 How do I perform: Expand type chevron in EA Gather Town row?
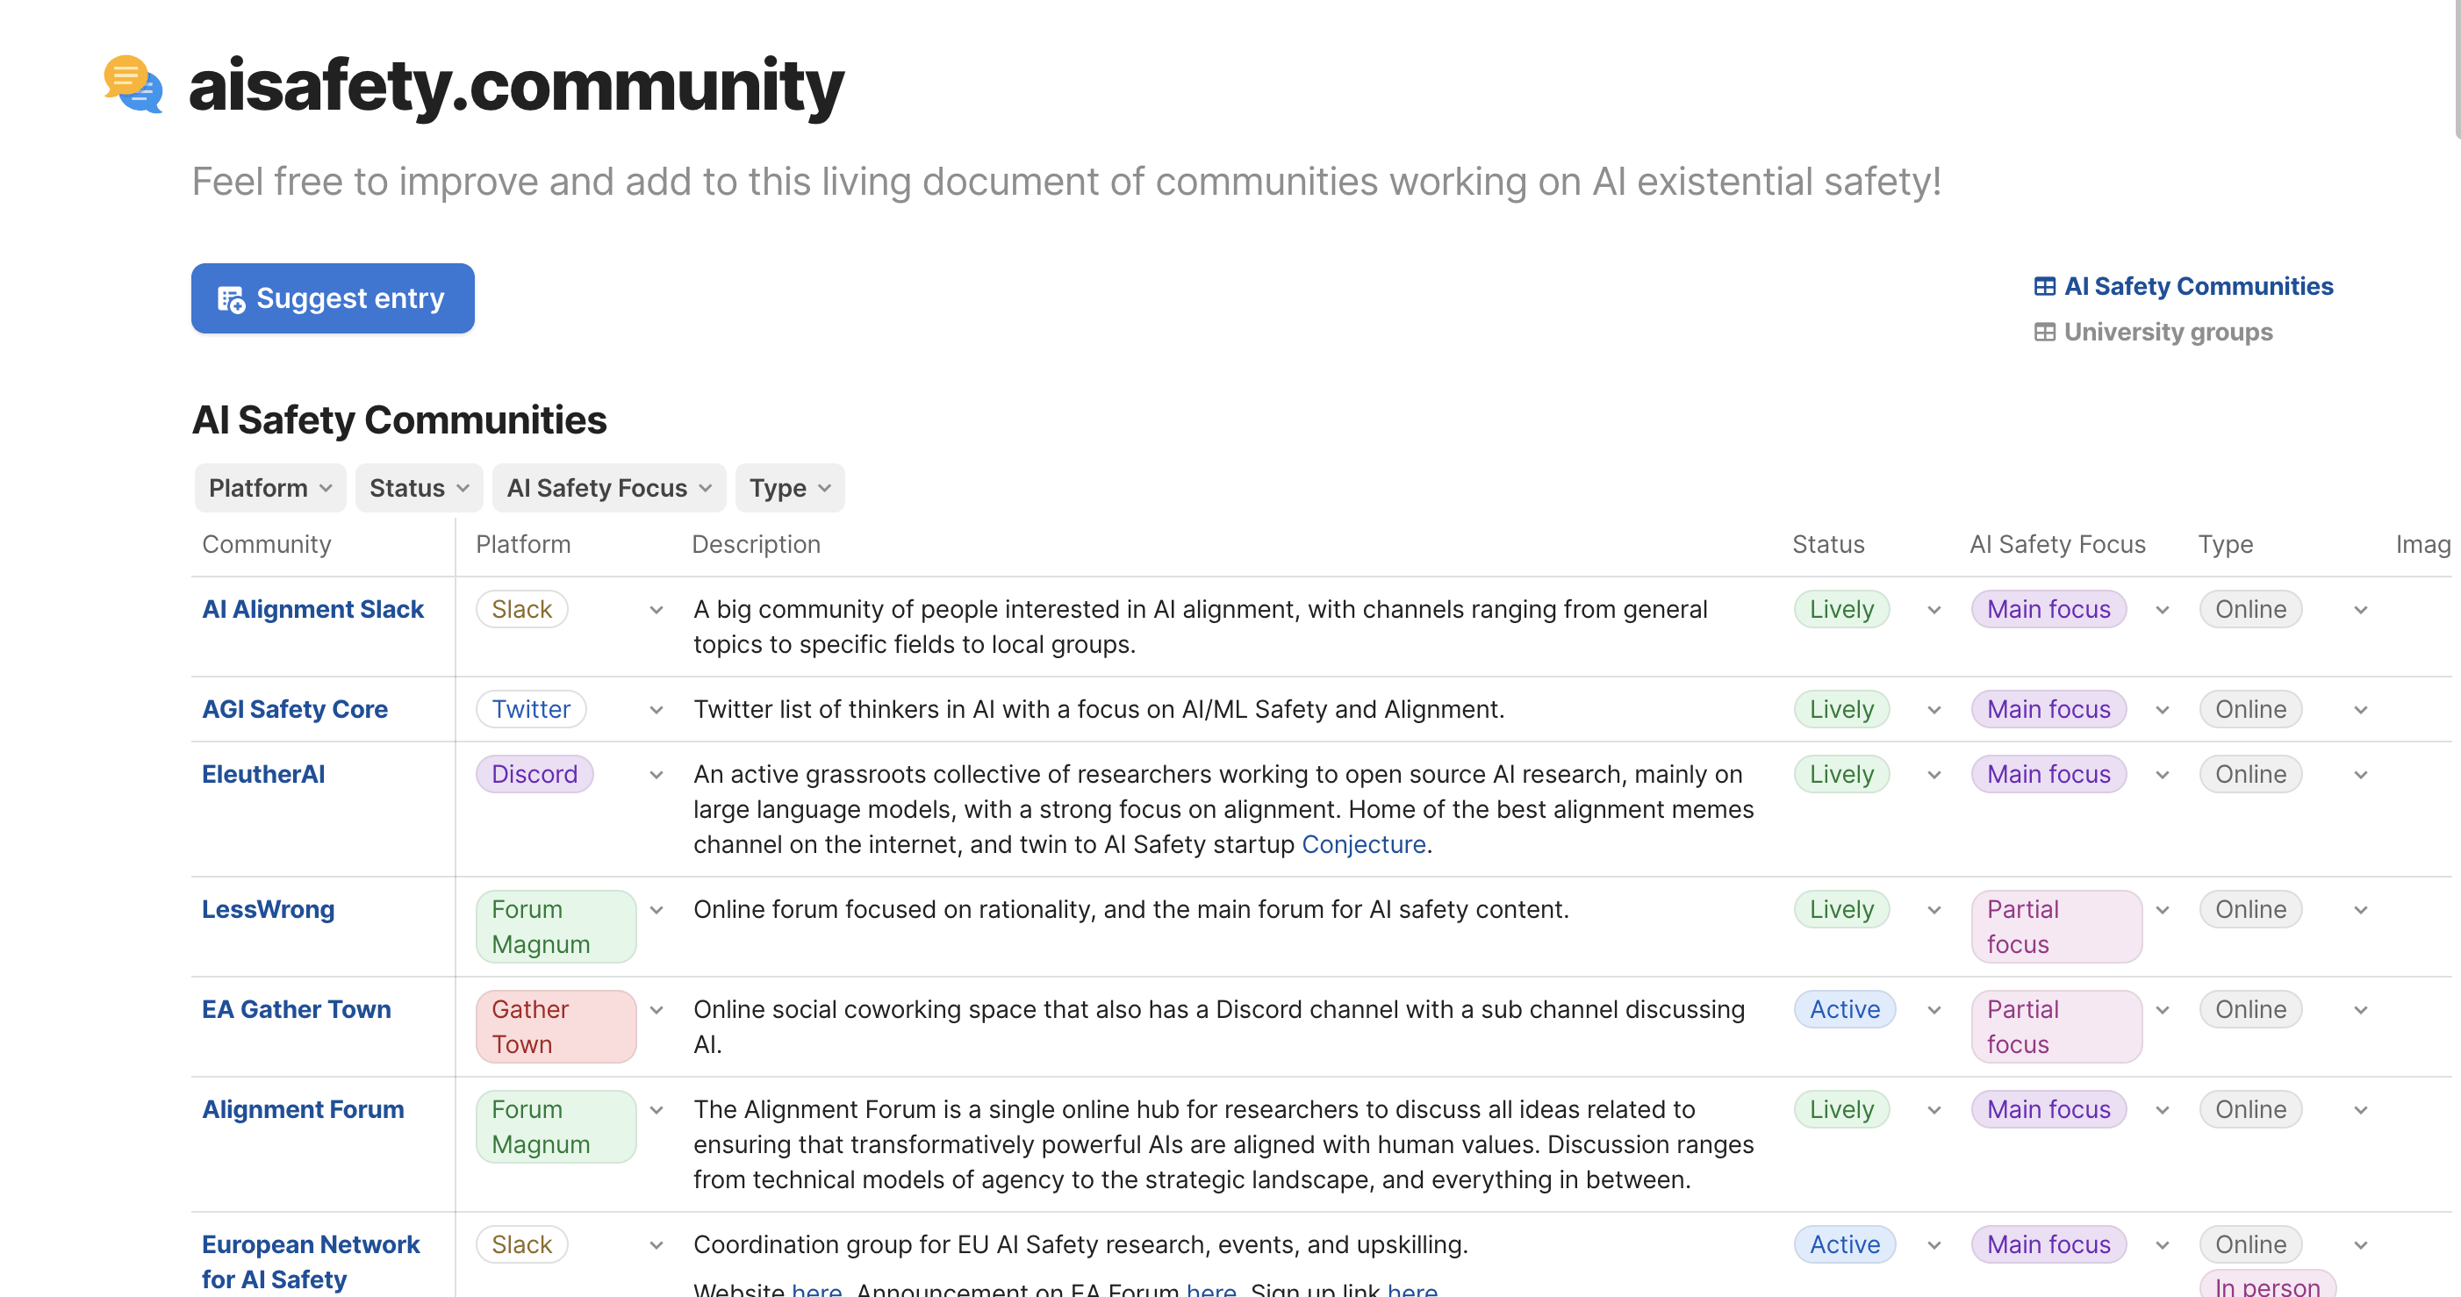(x=2361, y=1010)
